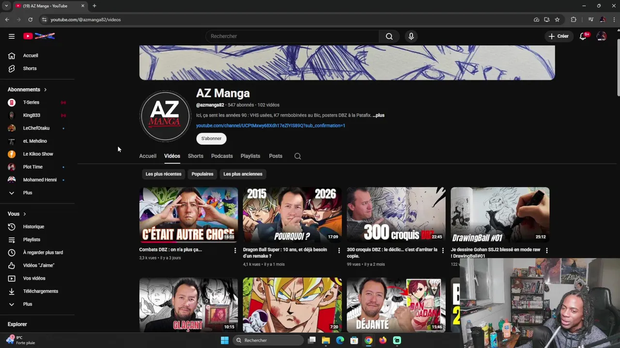Open Firefox from the taskbar

pyautogui.click(x=383, y=340)
